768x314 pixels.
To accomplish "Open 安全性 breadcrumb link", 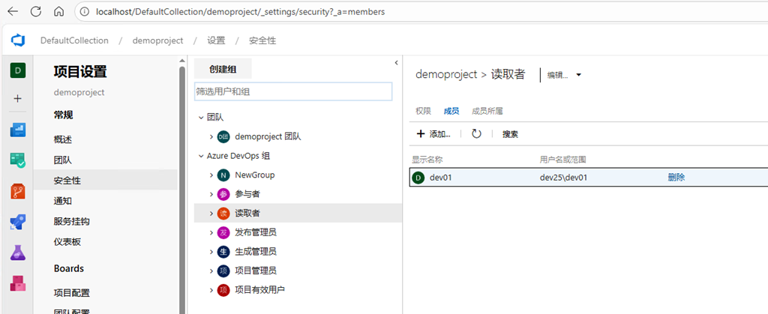I will 262,40.
